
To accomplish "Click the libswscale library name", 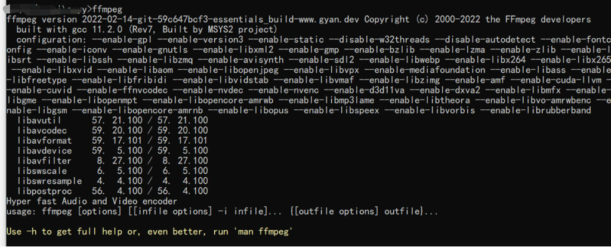I will point(42,171).
